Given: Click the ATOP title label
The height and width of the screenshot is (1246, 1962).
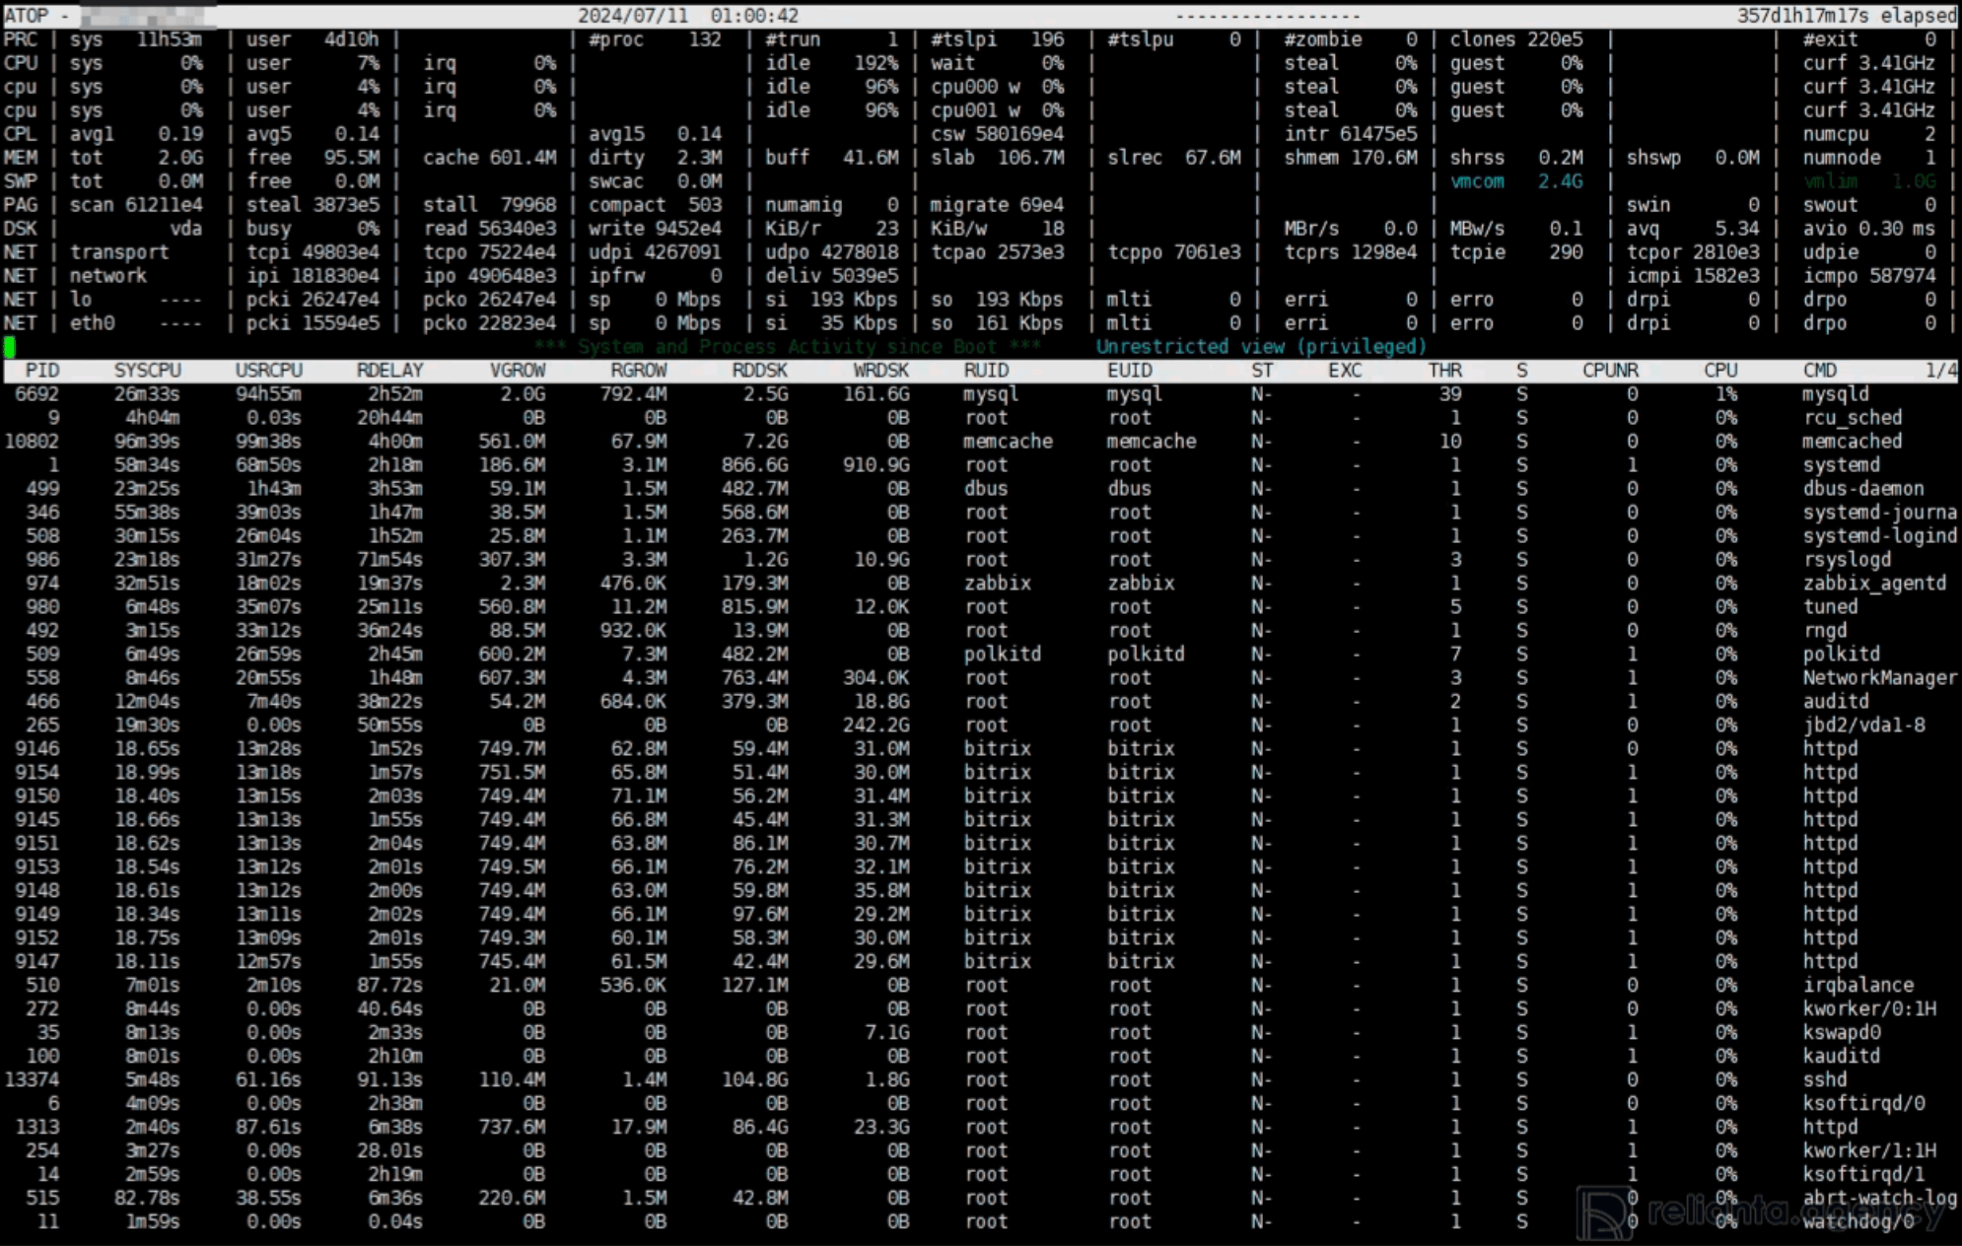Looking at the screenshot, I should 27,16.
